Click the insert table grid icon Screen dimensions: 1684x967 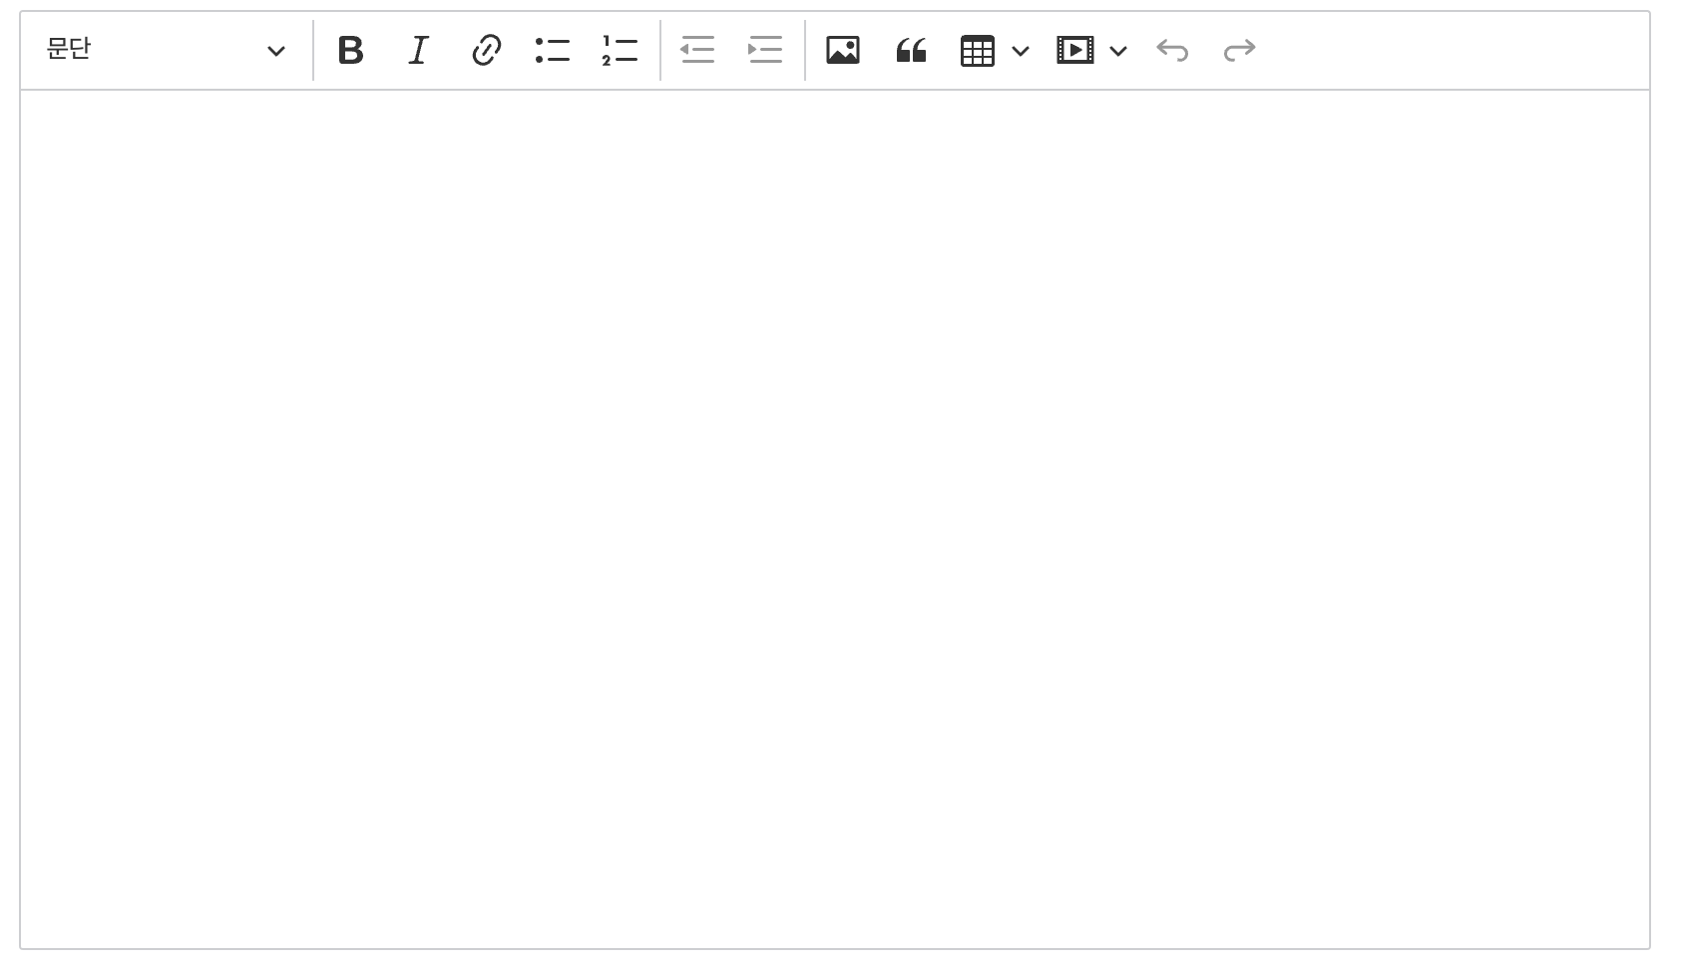point(977,50)
